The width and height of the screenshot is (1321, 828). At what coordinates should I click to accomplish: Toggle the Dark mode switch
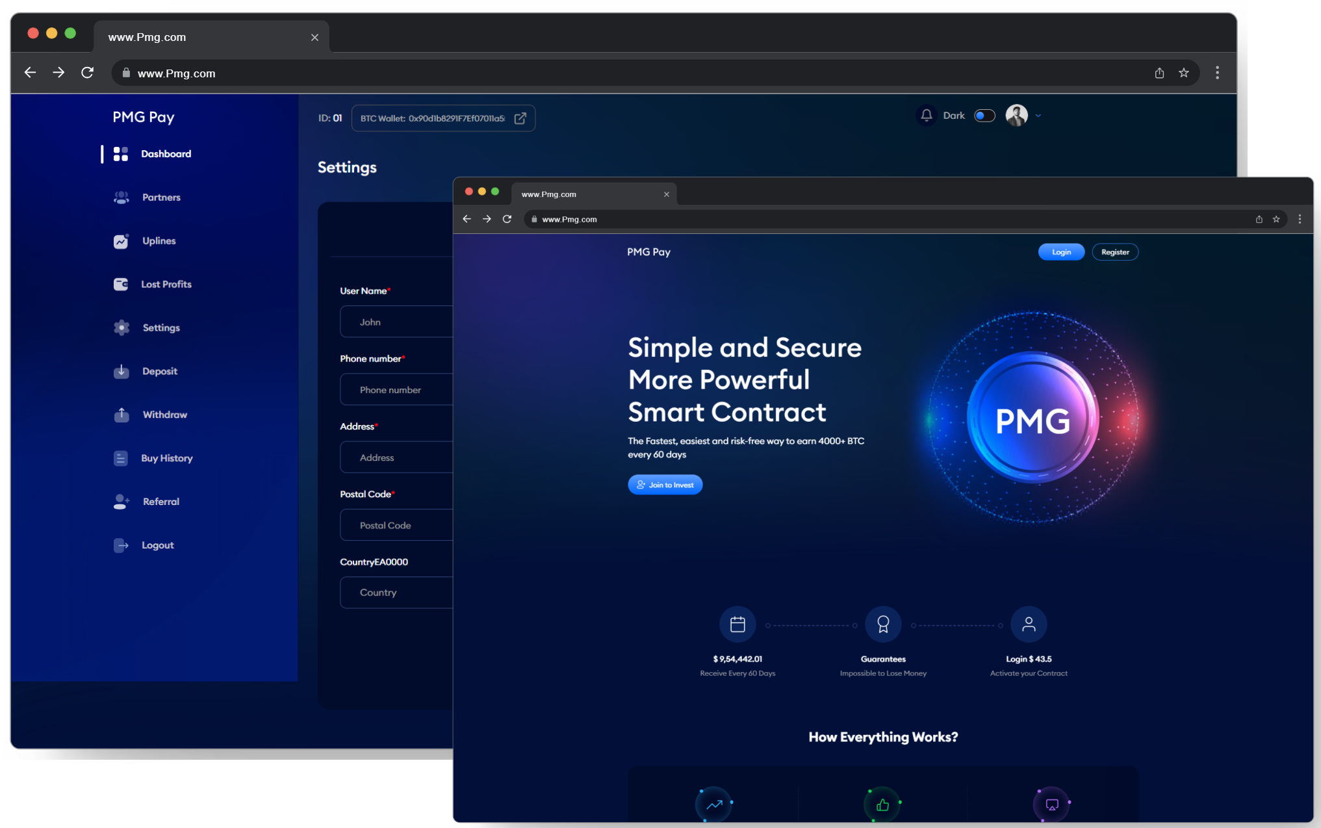pos(984,116)
